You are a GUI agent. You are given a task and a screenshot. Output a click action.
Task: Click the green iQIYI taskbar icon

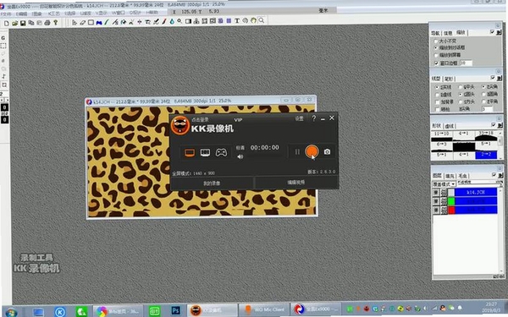(x=155, y=311)
